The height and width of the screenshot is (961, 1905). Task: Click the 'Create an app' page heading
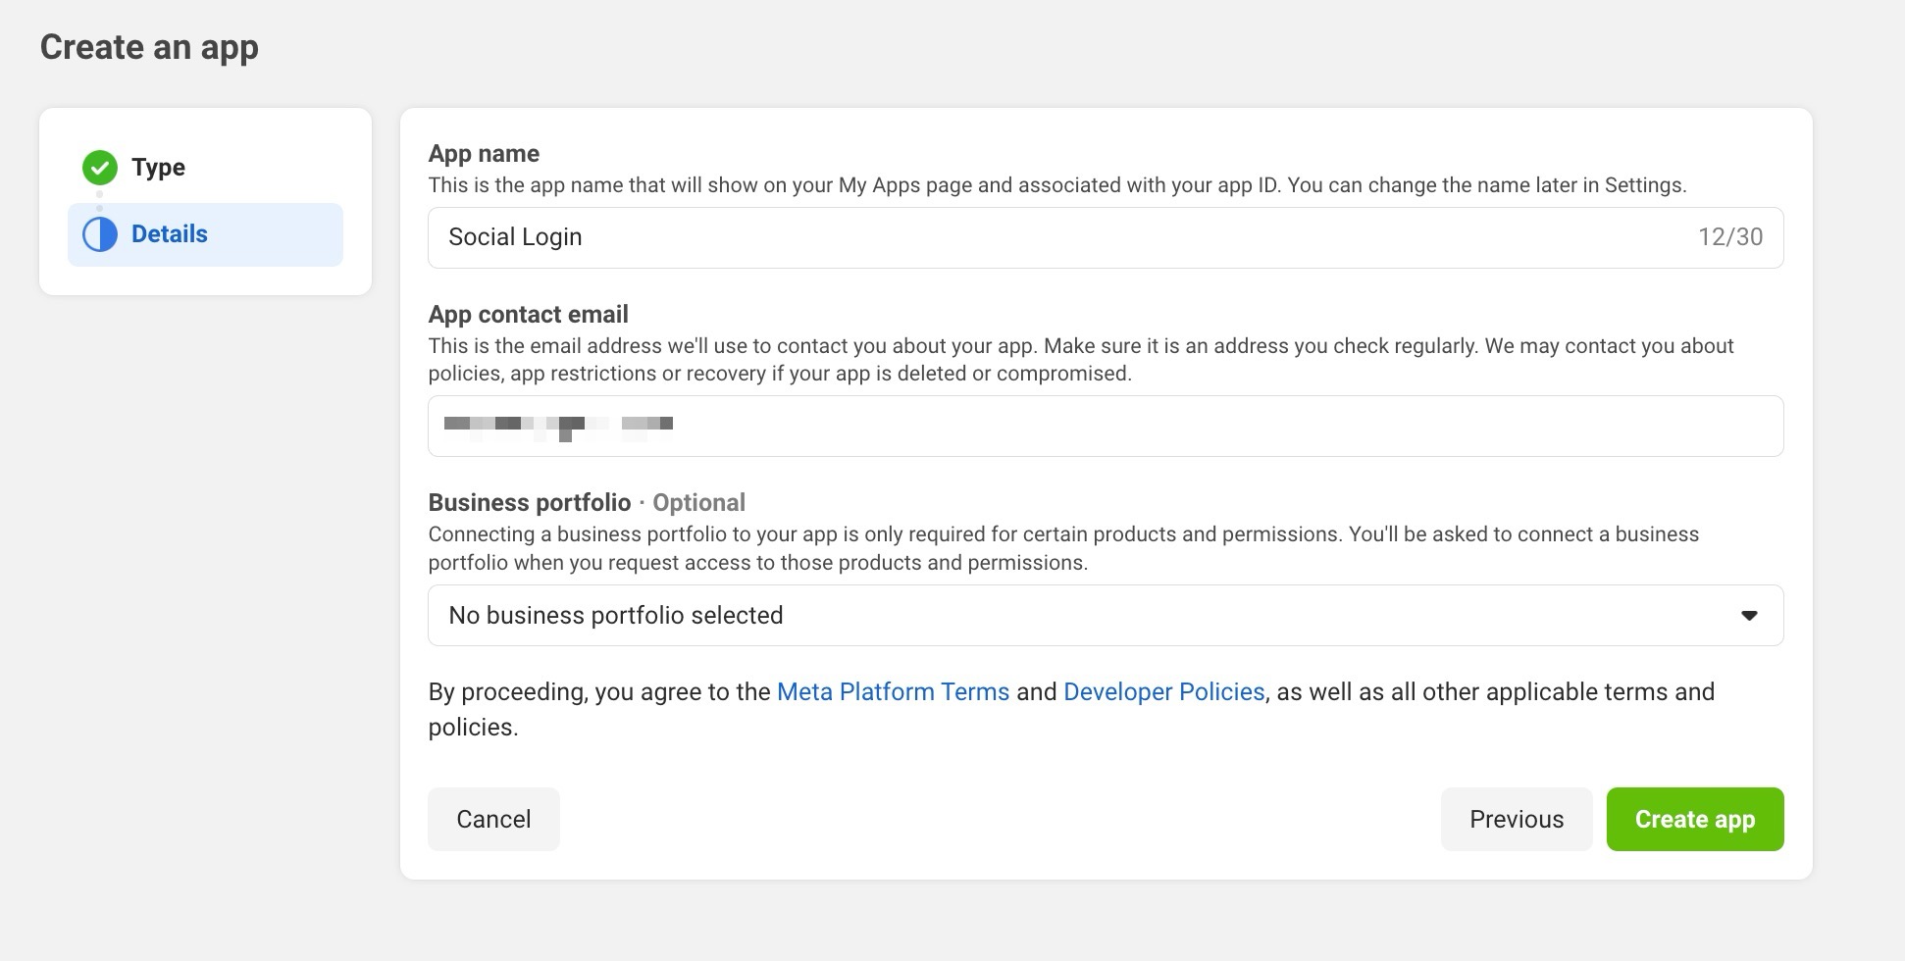click(149, 47)
